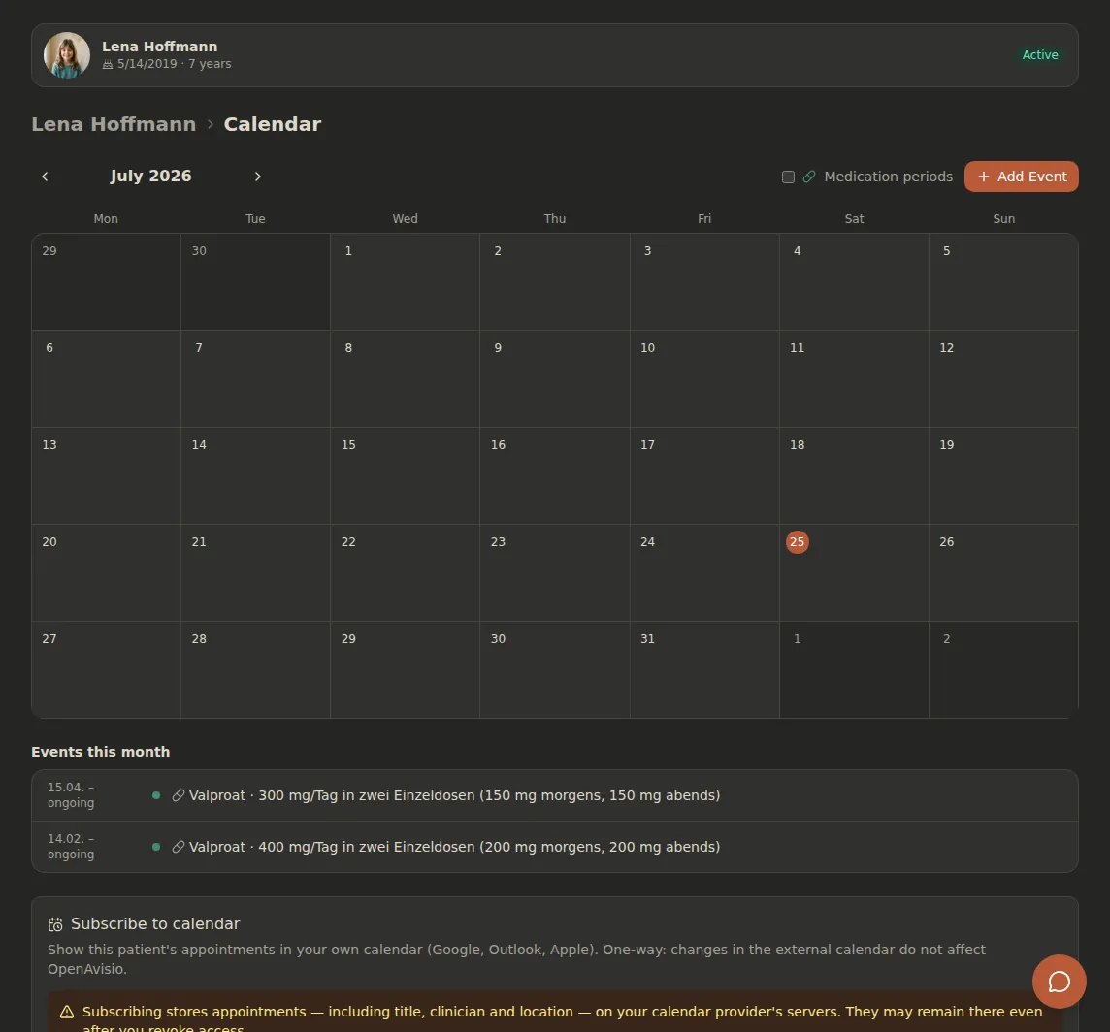
Task: Click the Active status badge
Action: pyautogui.click(x=1040, y=55)
